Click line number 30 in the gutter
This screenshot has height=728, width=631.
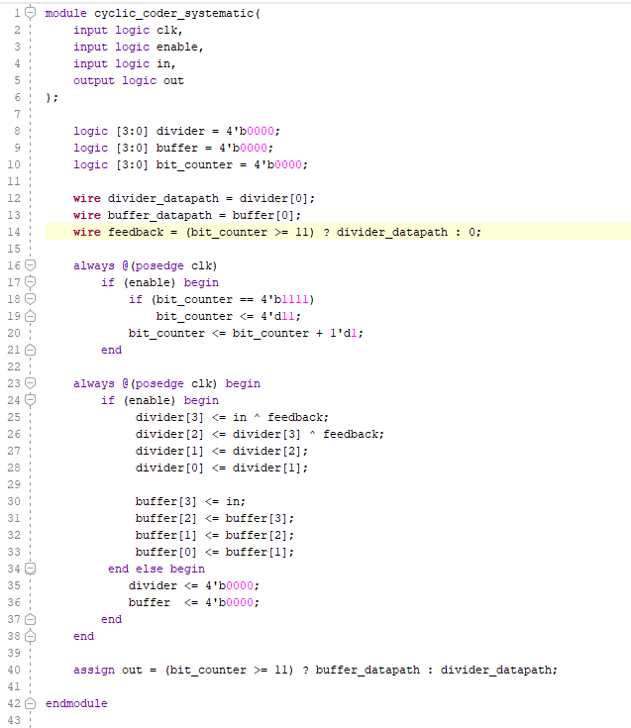[14, 501]
